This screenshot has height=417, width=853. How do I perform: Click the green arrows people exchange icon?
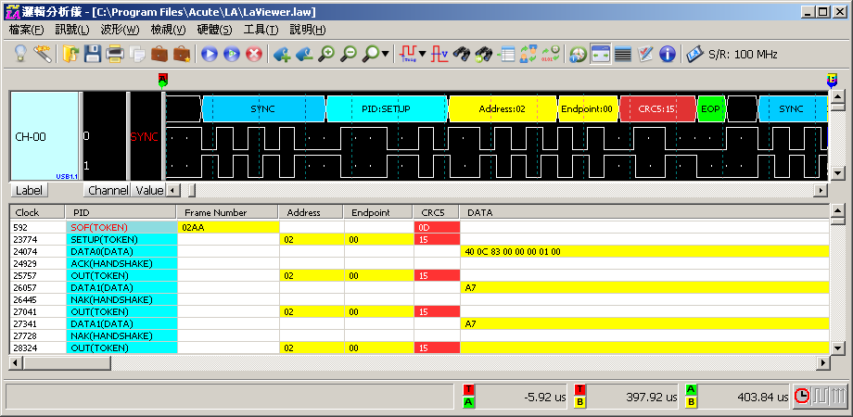coord(528,54)
